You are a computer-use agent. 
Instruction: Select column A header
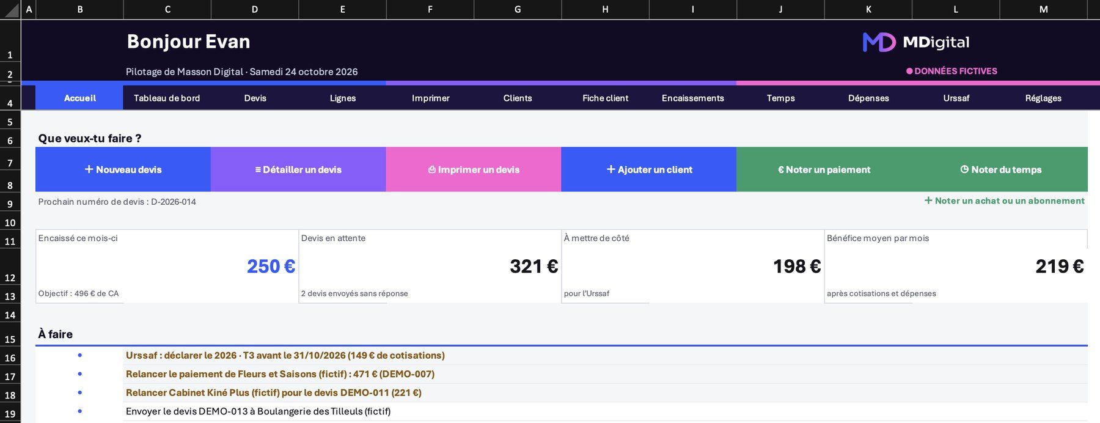(28, 9)
